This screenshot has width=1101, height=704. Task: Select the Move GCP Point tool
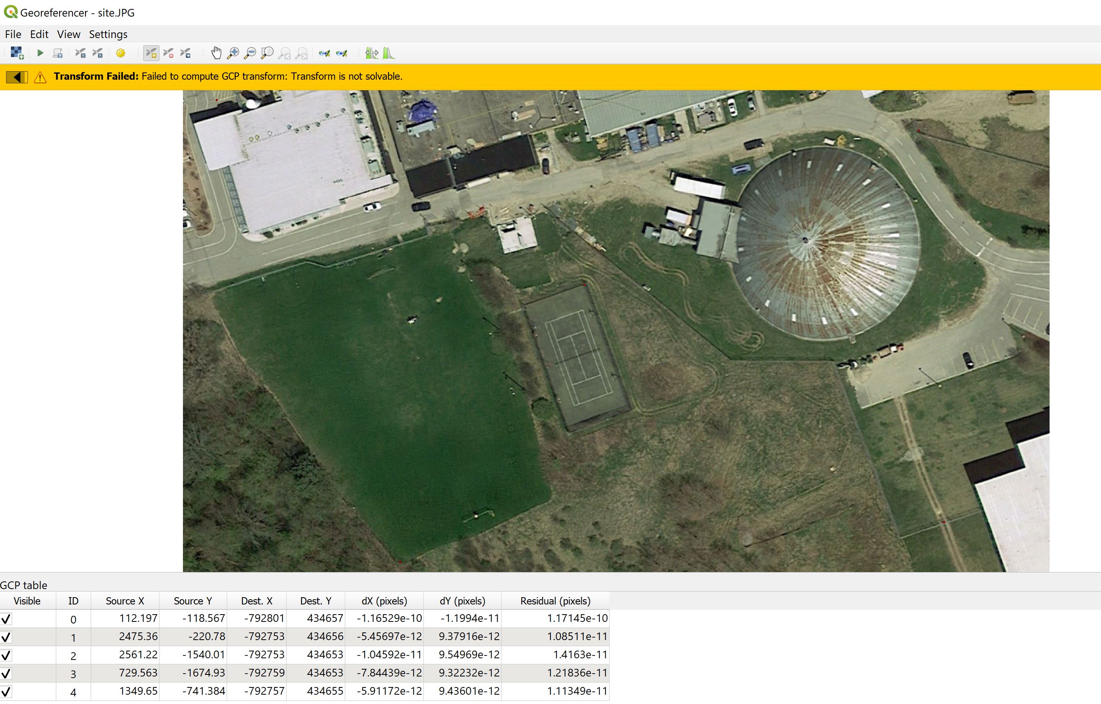[186, 53]
